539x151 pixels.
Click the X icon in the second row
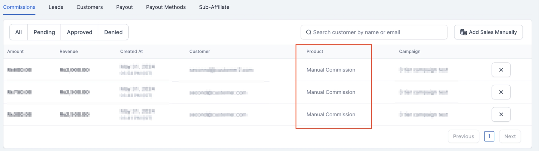(501, 92)
